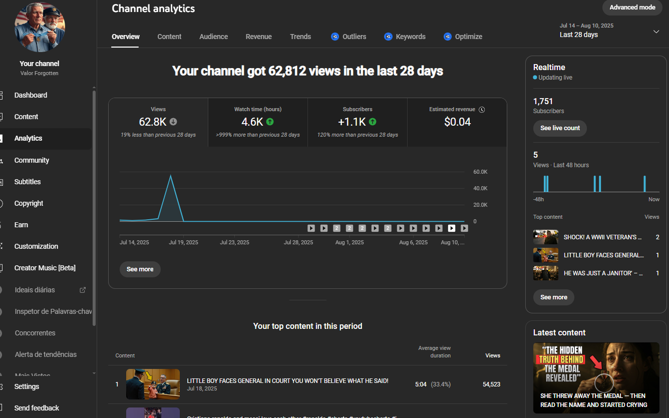The image size is (669, 418).
Task: Switch to the Overview tab
Action: tap(126, 37)
